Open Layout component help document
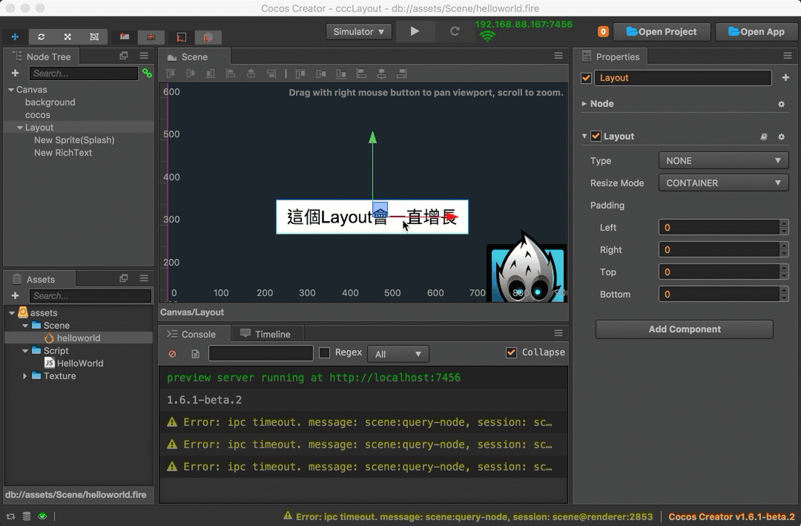This screenshot has width=801, height=526. pos(764,137)
